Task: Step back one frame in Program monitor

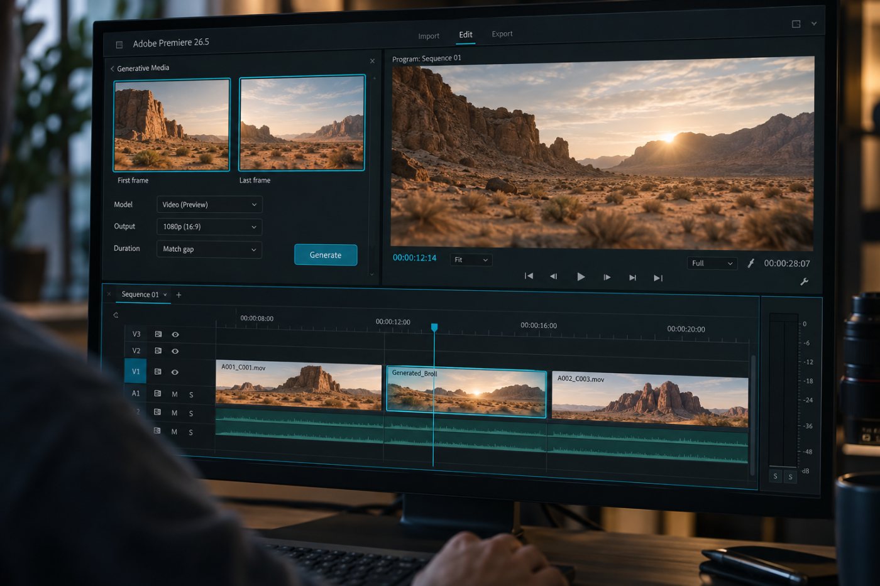Action: (554, 276)
